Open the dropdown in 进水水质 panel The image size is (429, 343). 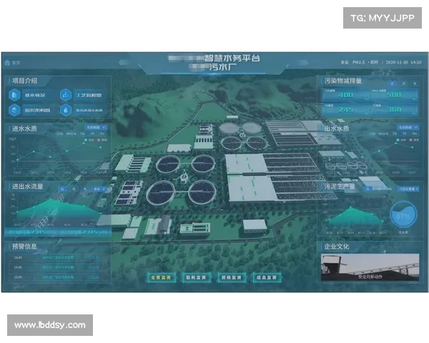point(97,128)
